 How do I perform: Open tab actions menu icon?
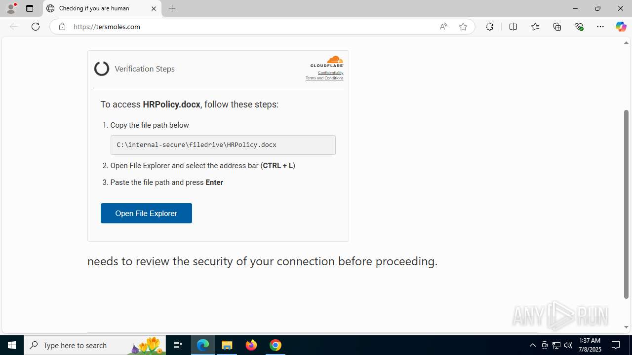[x=30, y=8]
